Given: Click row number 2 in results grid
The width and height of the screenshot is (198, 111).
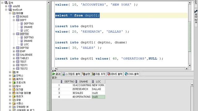Looking at the screenshot, I should (x=56, y=89).
